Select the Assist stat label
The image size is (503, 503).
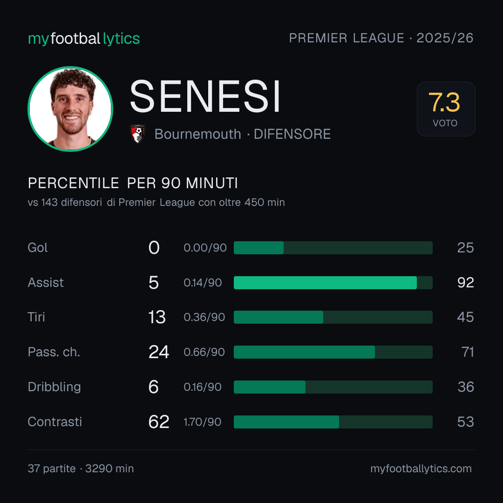46,283
